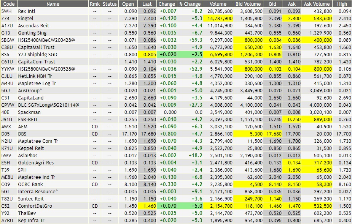Sort by the Ask Volume column header
352x224 pixels.
[317, 4]
